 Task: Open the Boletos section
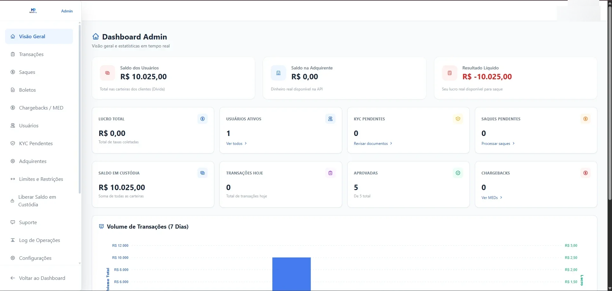point(39,90)
